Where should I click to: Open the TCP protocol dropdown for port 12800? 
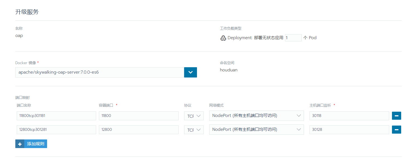(x=194, y=130)
